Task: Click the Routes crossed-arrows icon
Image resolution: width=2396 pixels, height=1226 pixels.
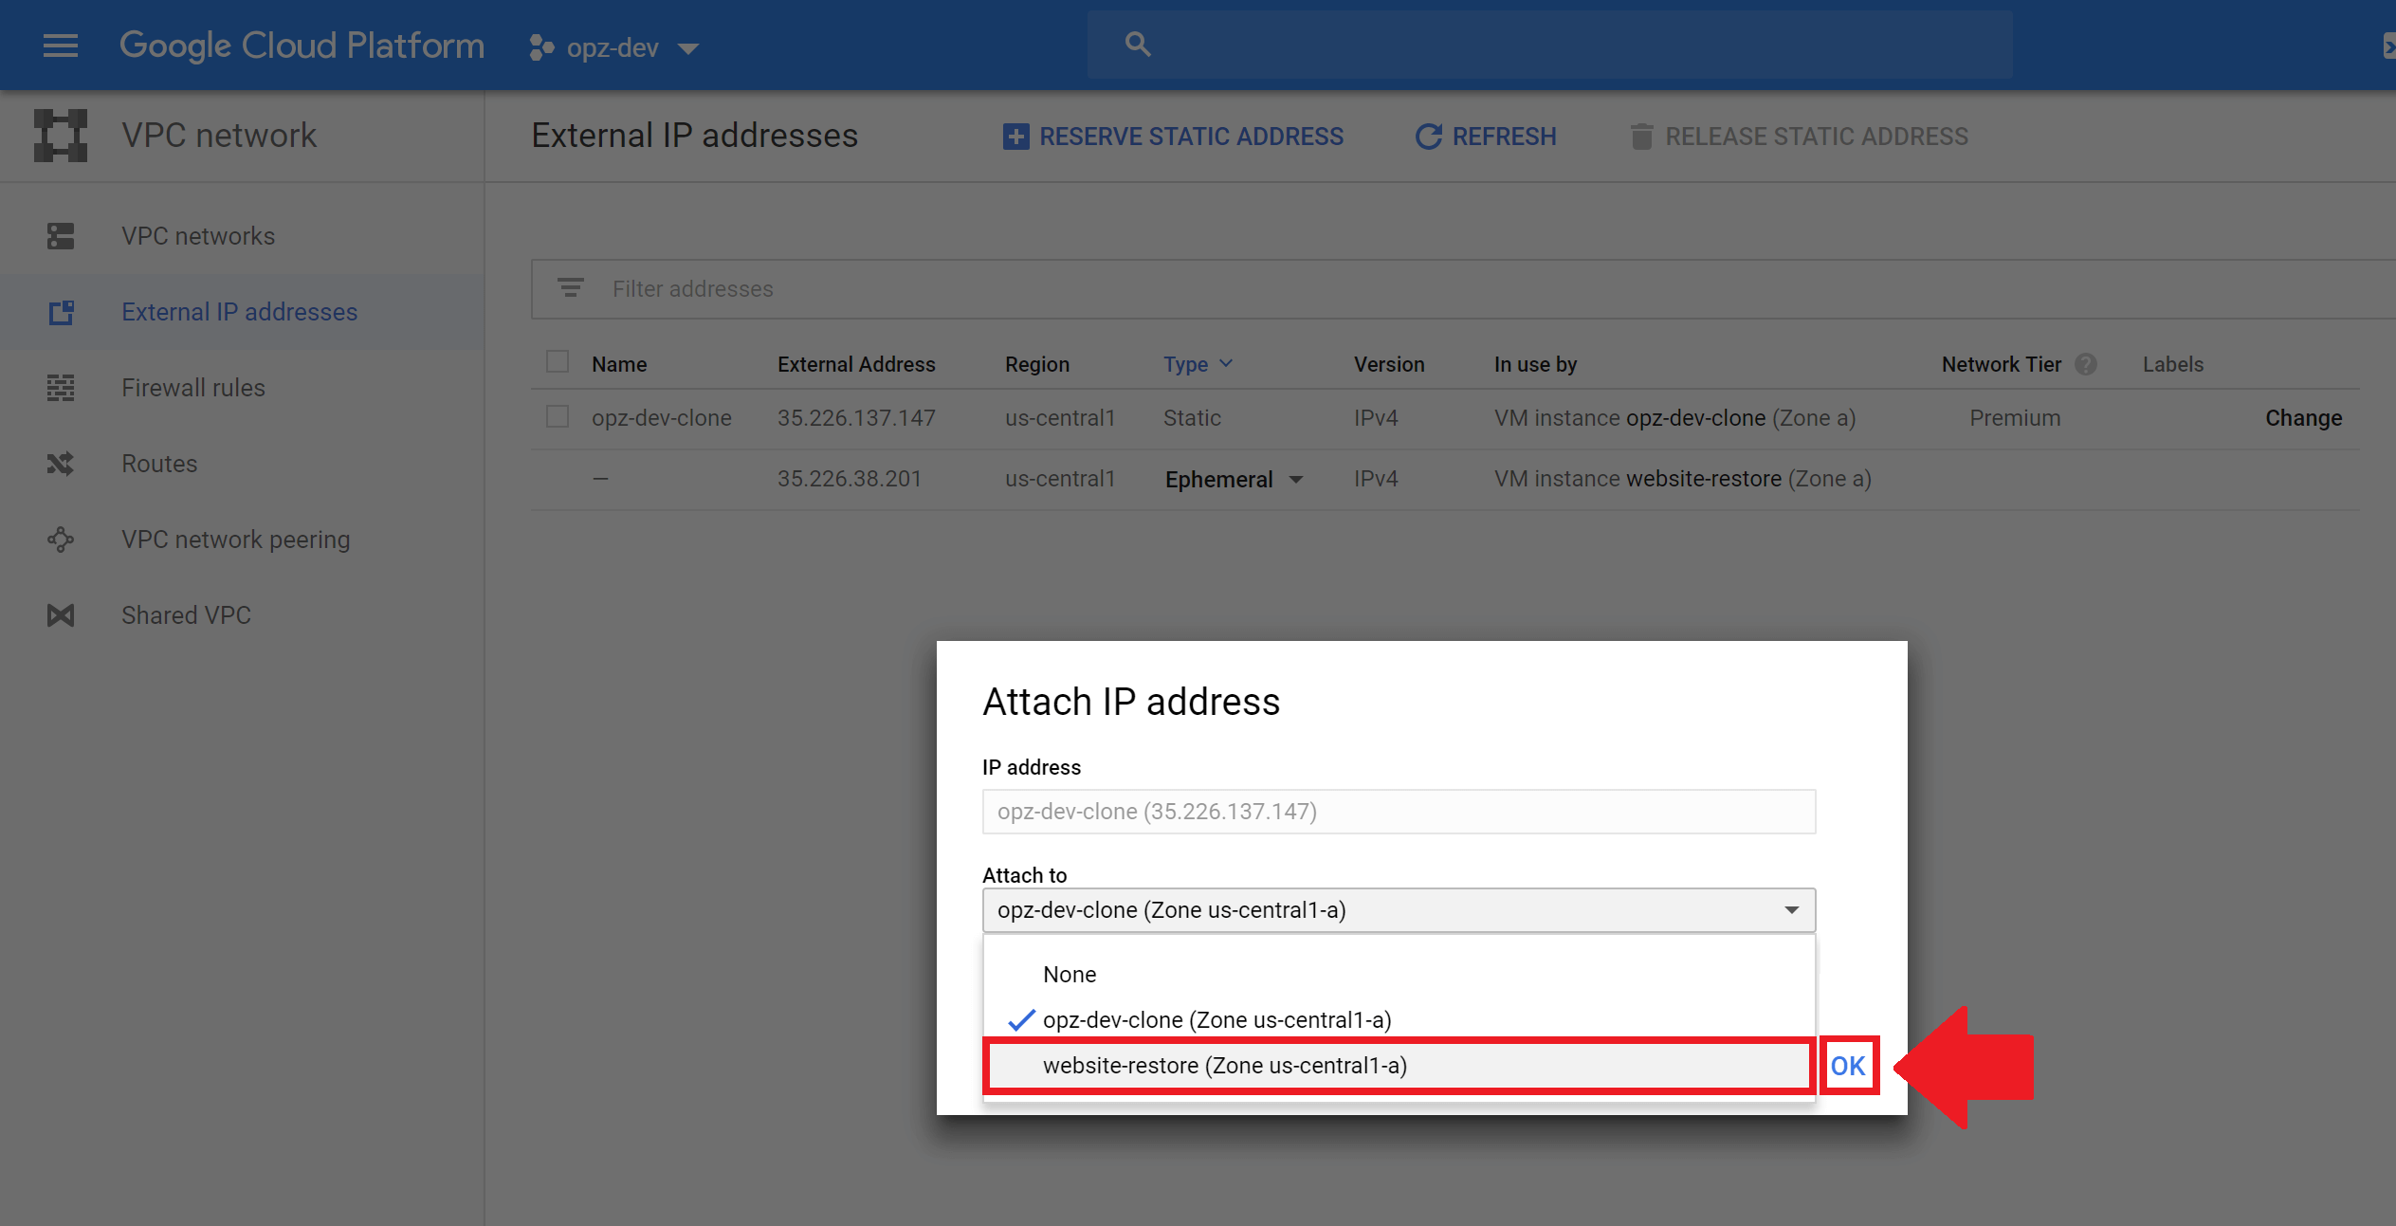Action: [61, 464]
